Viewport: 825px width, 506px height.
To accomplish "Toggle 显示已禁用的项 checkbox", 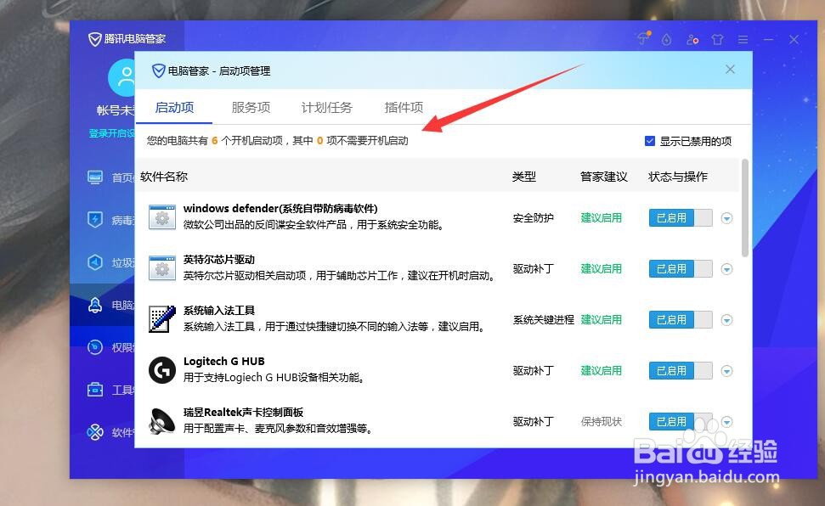I will [650, 141].
